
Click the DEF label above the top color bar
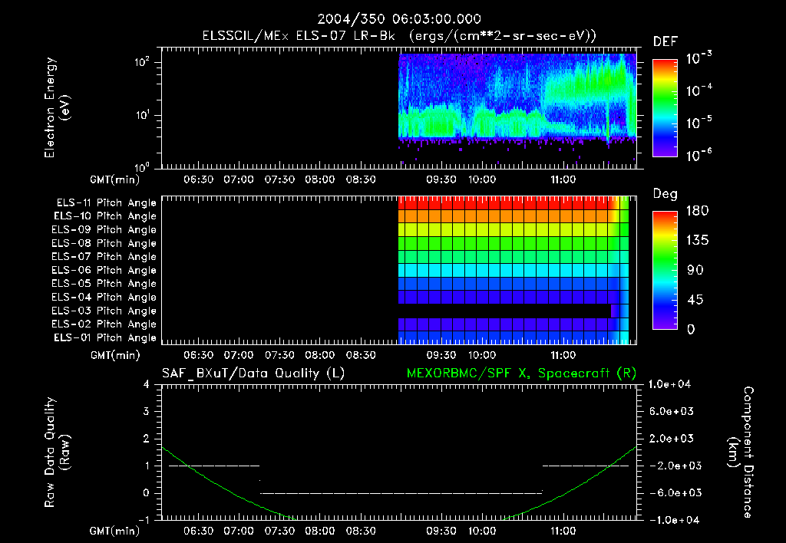(x=665, y=42)
